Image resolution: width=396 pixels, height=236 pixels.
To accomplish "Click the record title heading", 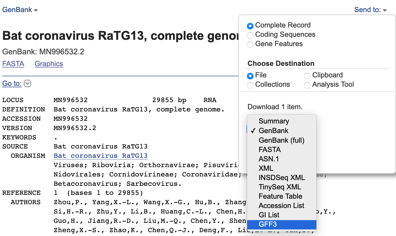I will pos(120,36).
